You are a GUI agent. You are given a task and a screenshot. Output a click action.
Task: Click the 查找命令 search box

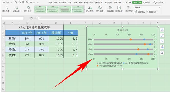[159, 2]
